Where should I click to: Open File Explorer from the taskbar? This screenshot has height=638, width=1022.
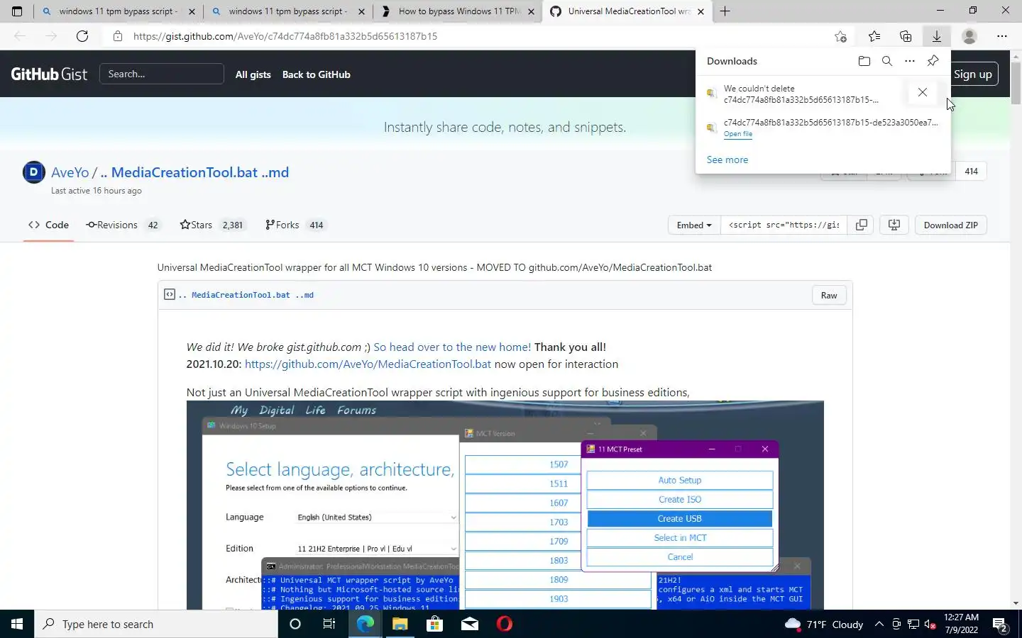coord(400,624)
